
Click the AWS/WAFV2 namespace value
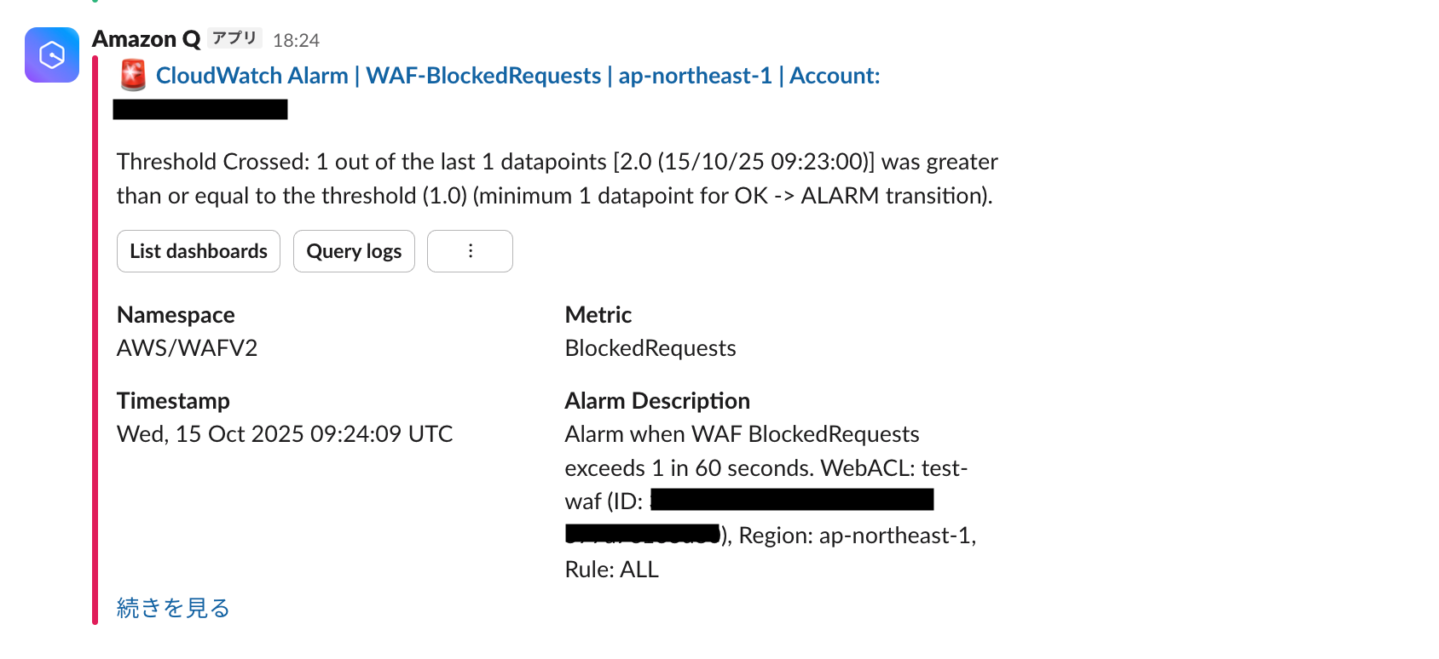coord(187,348)
